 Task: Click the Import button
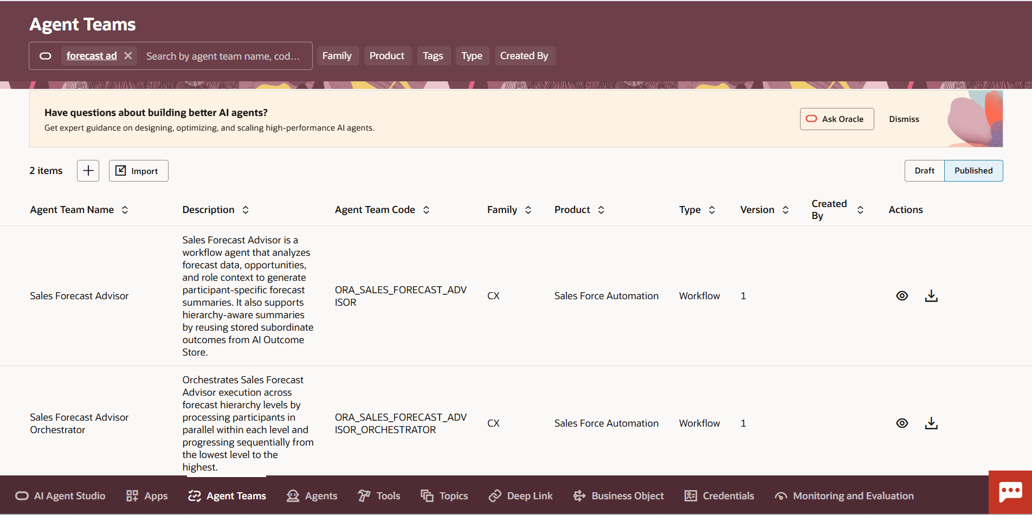coord(138,171)
